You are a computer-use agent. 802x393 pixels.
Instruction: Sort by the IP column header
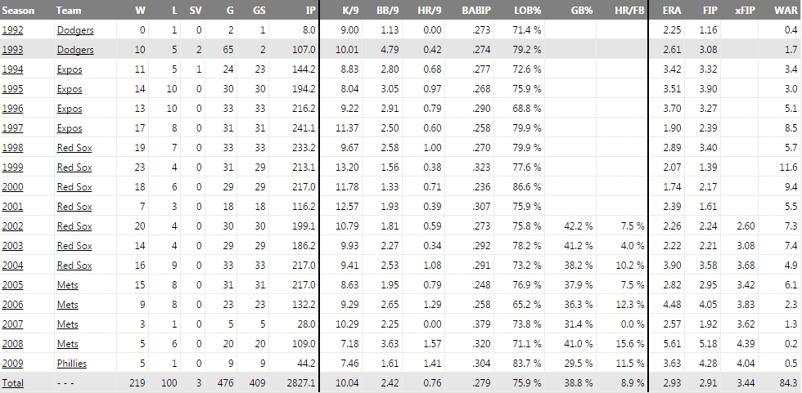310,11
